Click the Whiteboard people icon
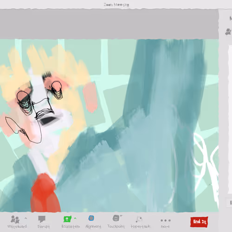This screenshot has height=232, width=232. (15, 219)
